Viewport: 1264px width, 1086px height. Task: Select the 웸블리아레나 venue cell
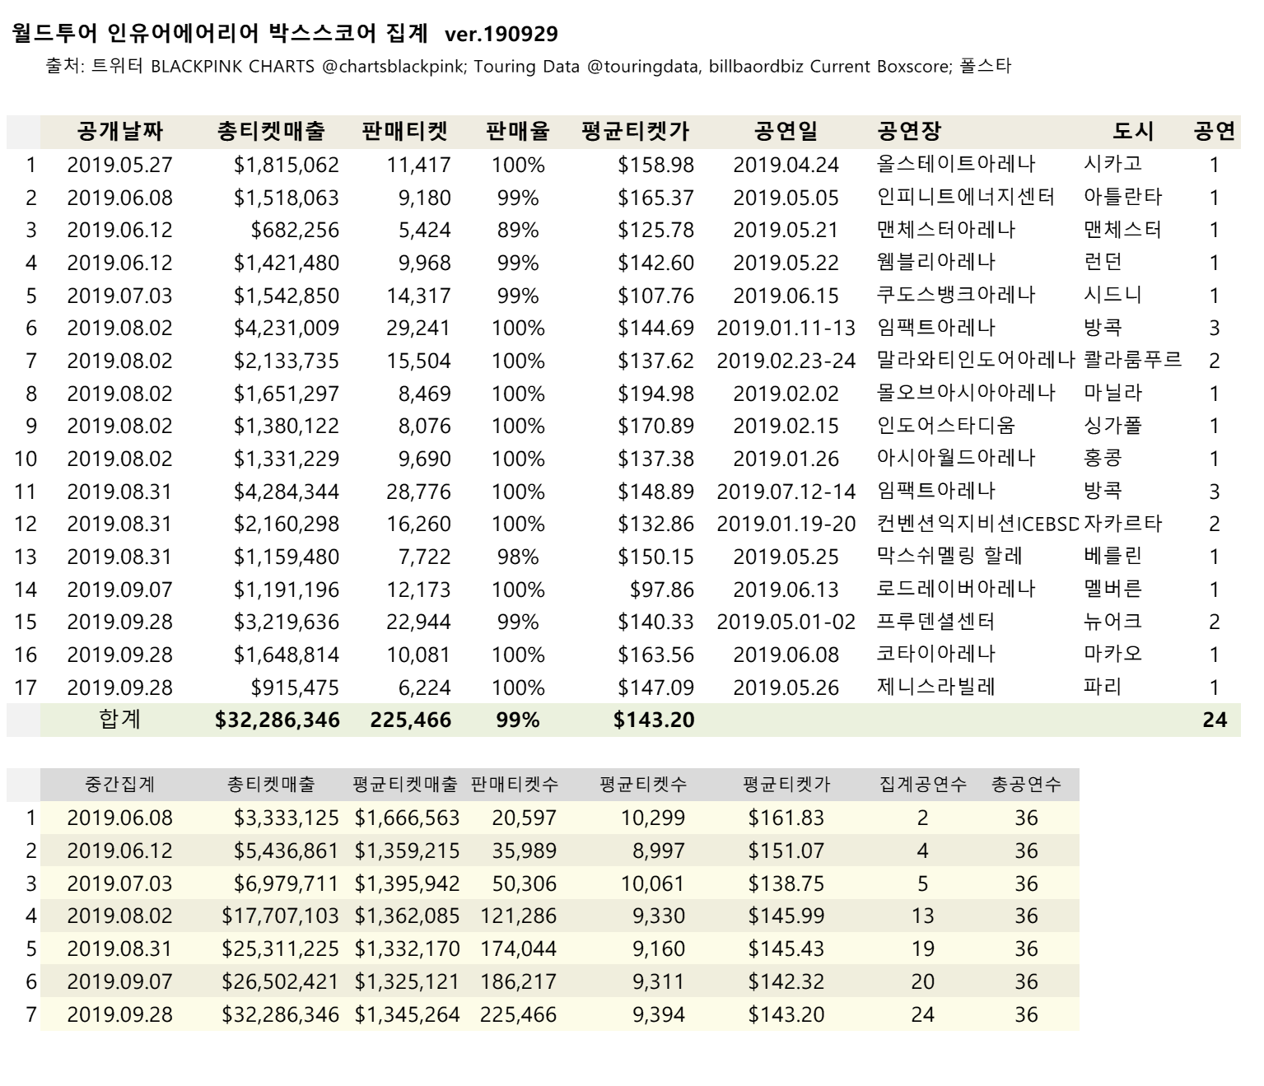[x=936, y=262]
